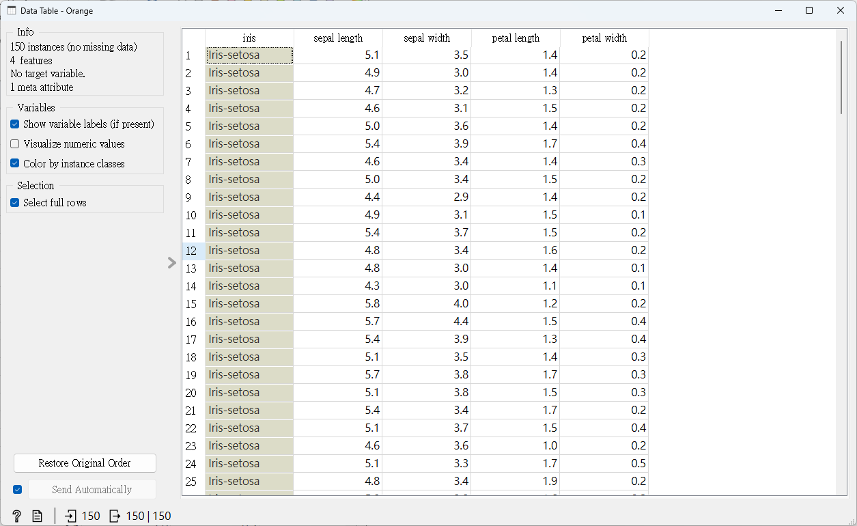Click the Send Automatically button
This screenshot has width=857, height=526.
(92, 490)
